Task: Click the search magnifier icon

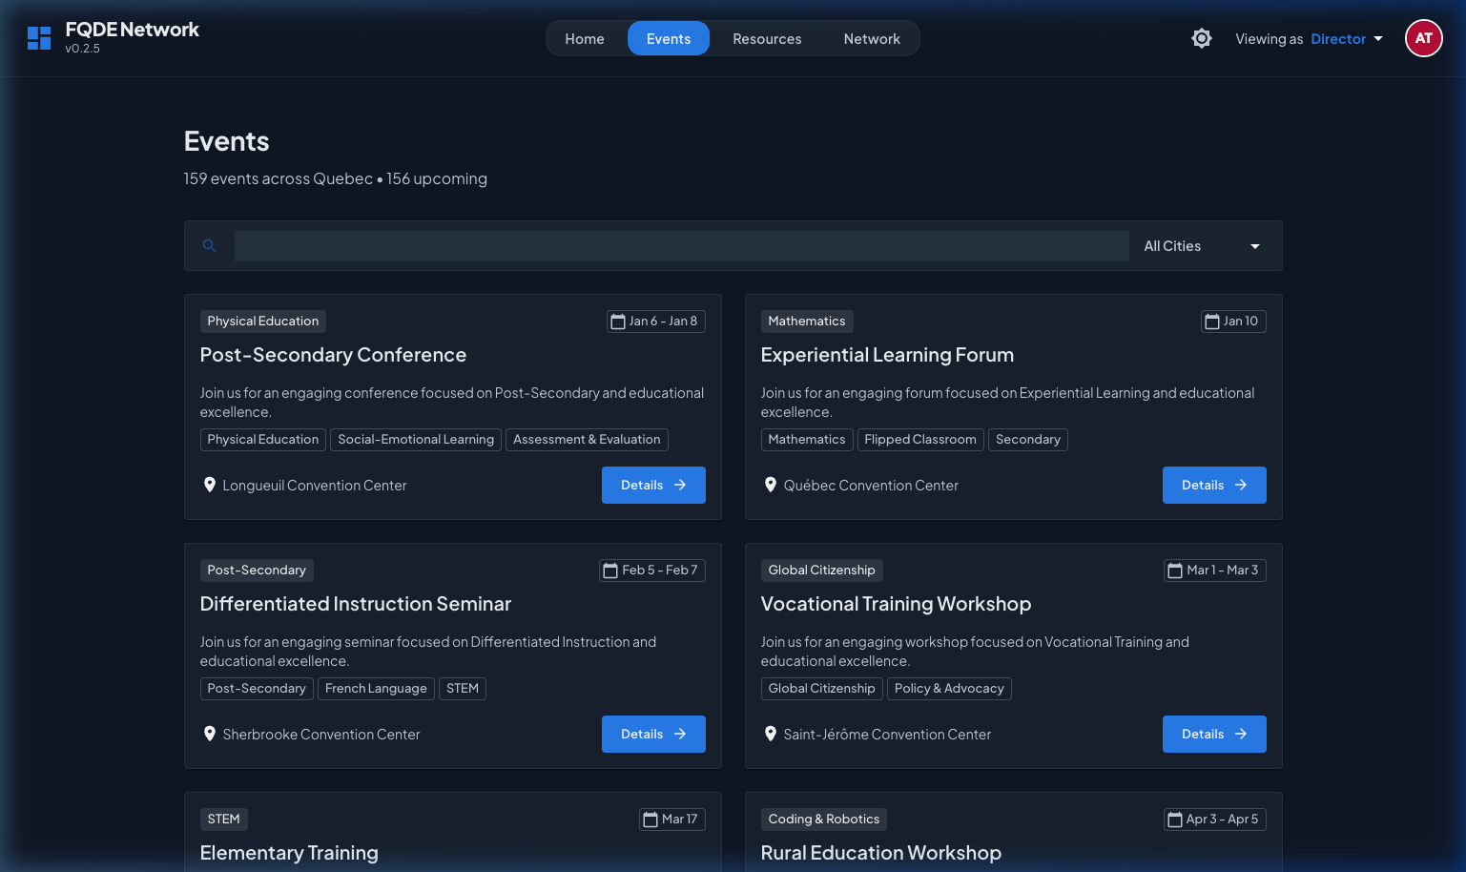Action: (x=209, y=245)
